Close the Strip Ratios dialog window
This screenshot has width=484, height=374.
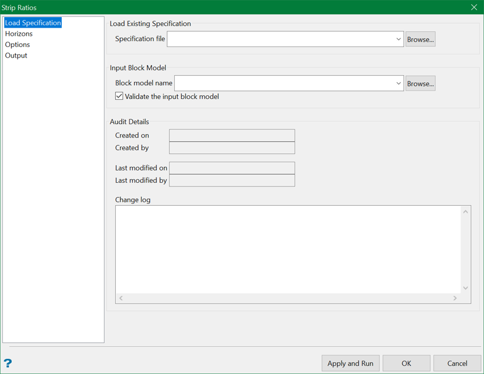click(474, 7)
